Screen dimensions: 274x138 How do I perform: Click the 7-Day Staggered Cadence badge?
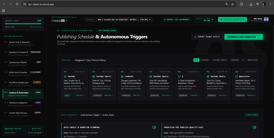coord(107,30)
